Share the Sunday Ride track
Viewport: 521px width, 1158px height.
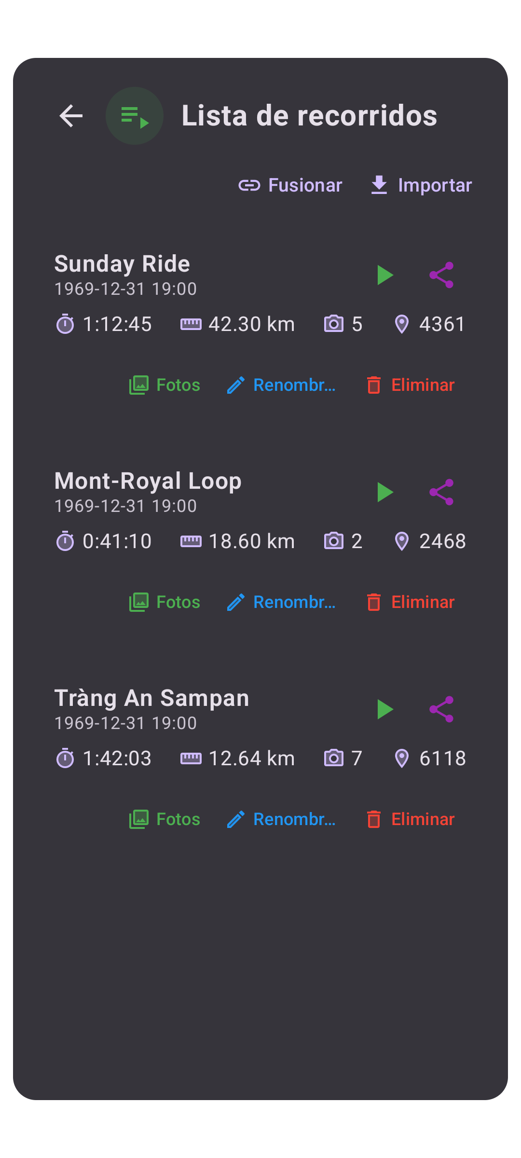(x=441, y=275)
